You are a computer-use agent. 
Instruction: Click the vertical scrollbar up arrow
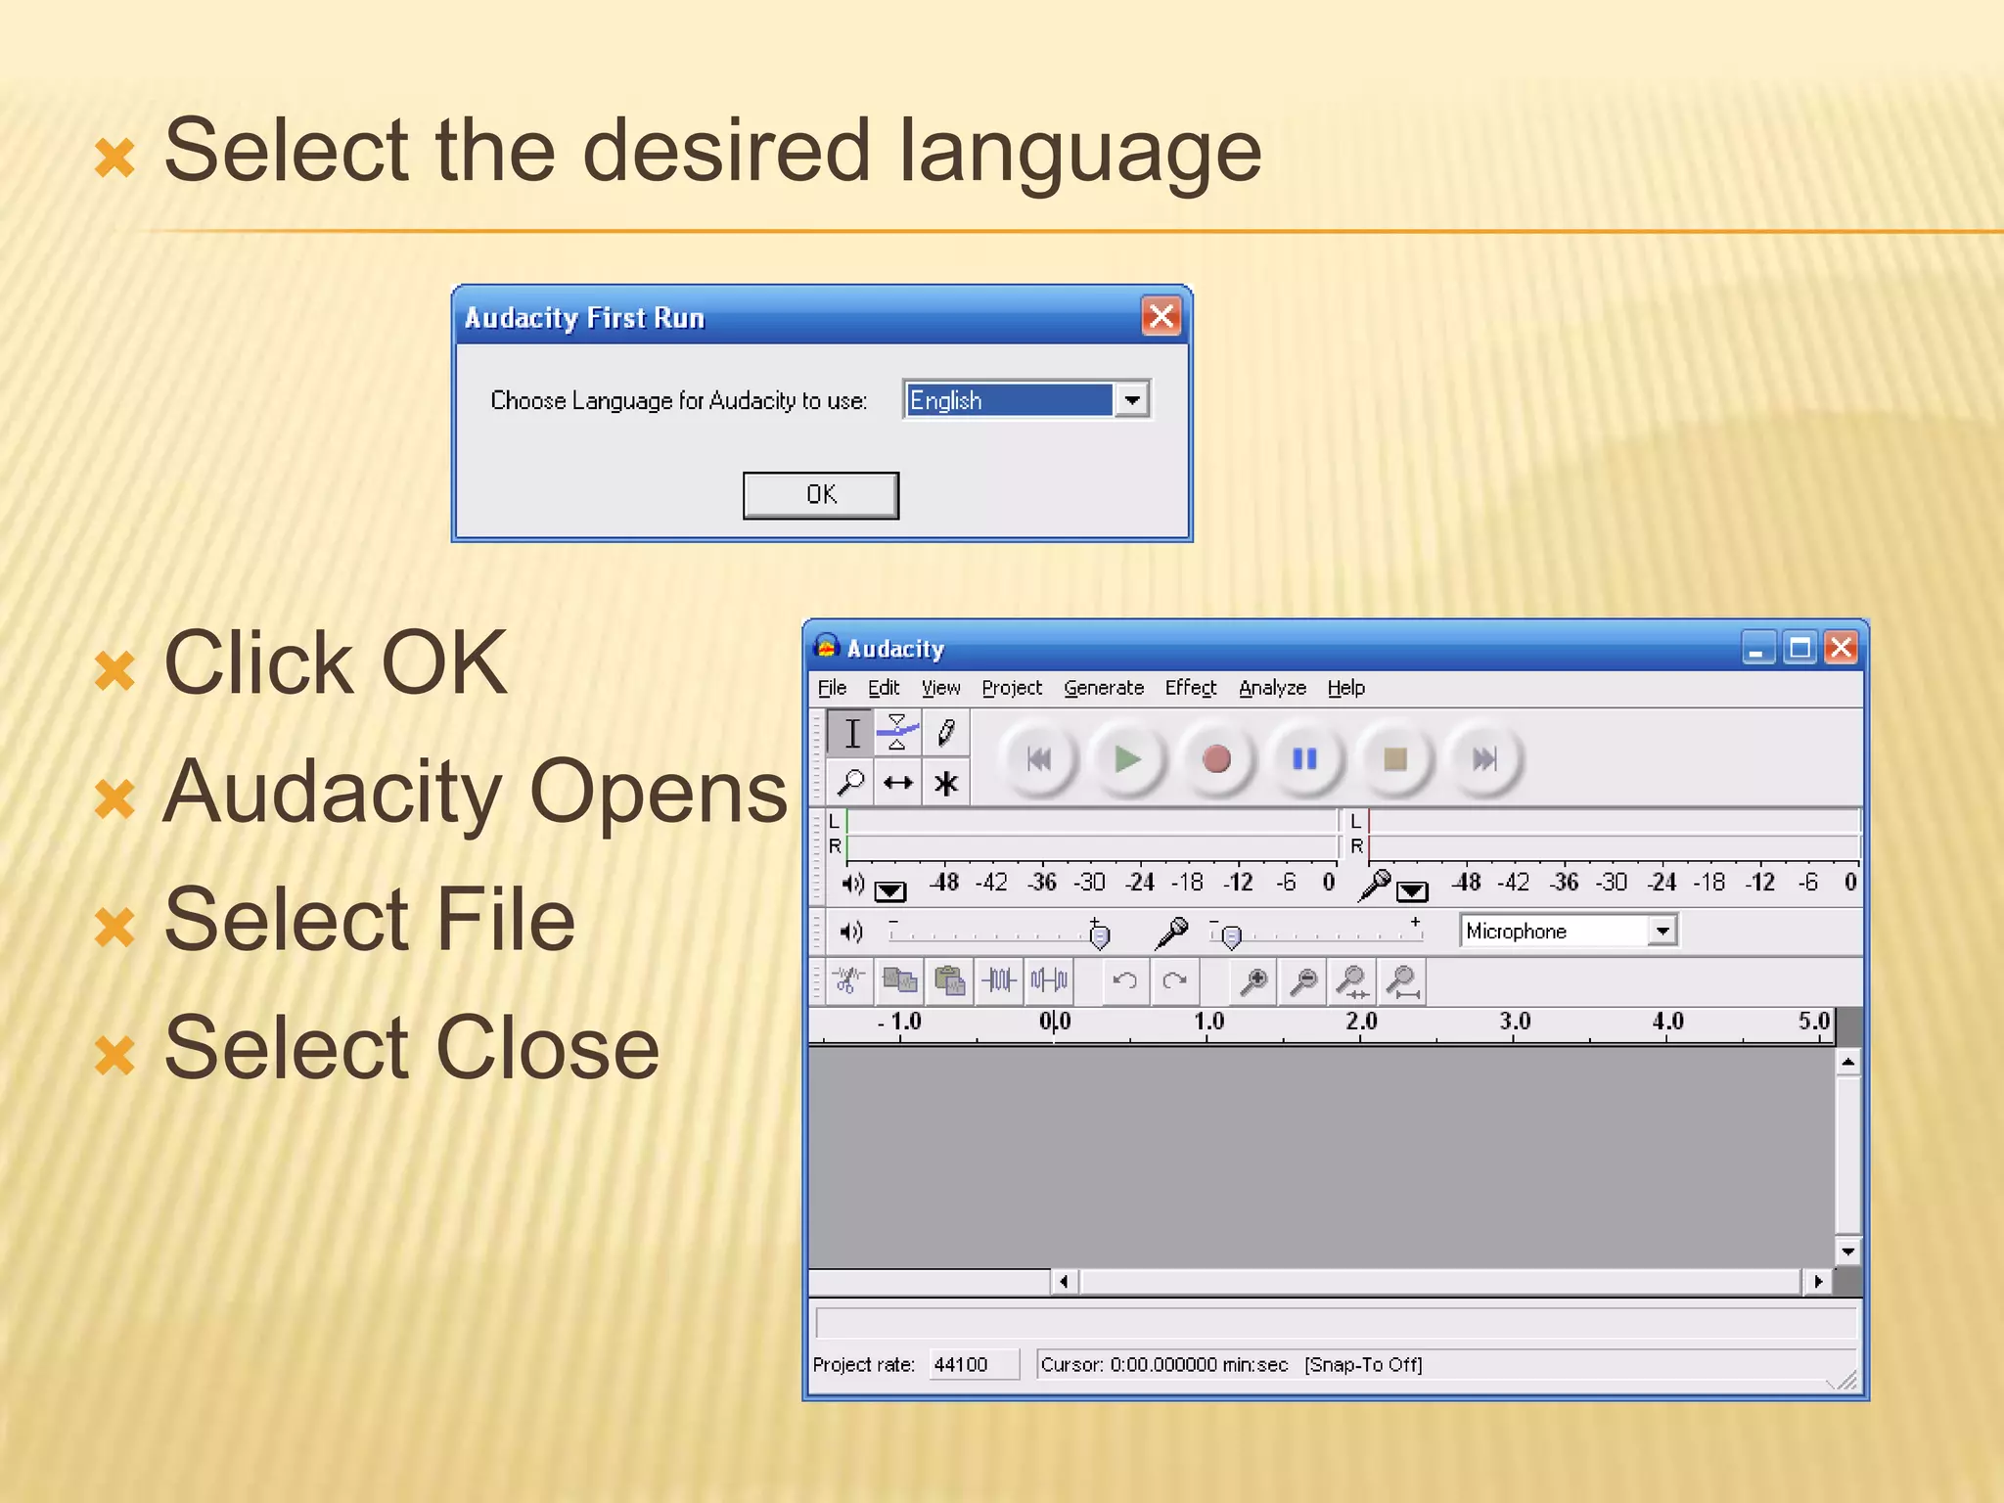pos(1847,1062)
